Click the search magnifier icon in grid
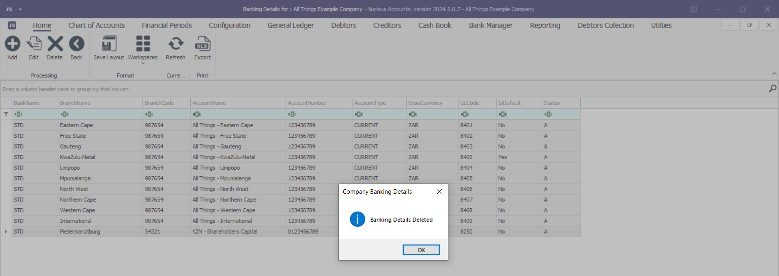The width and height of the screenshot is (779, 276). click(773, 88)
